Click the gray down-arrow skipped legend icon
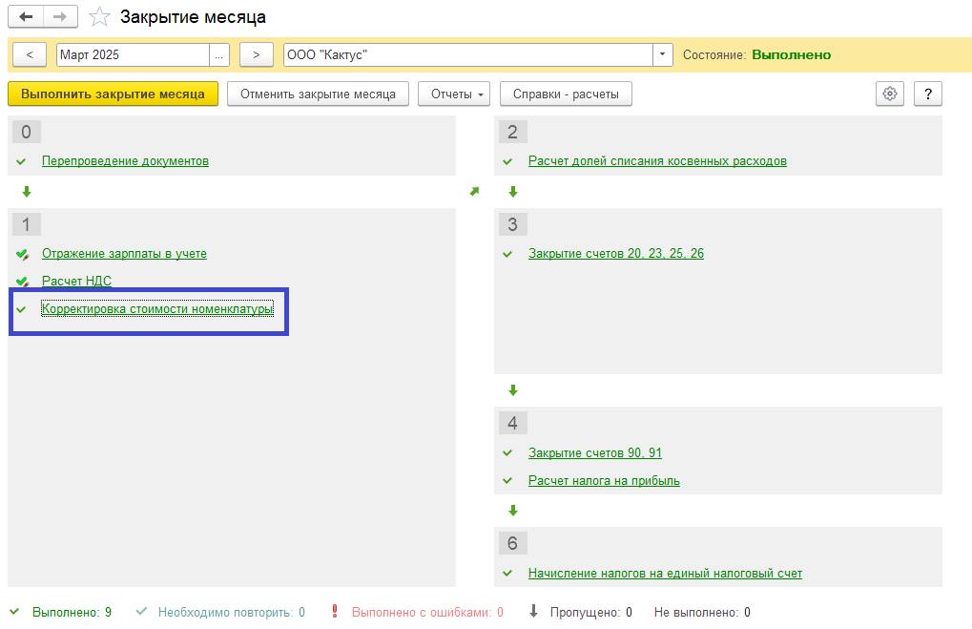The height and width of the screenshot is (629, 972). click(534, 612)
